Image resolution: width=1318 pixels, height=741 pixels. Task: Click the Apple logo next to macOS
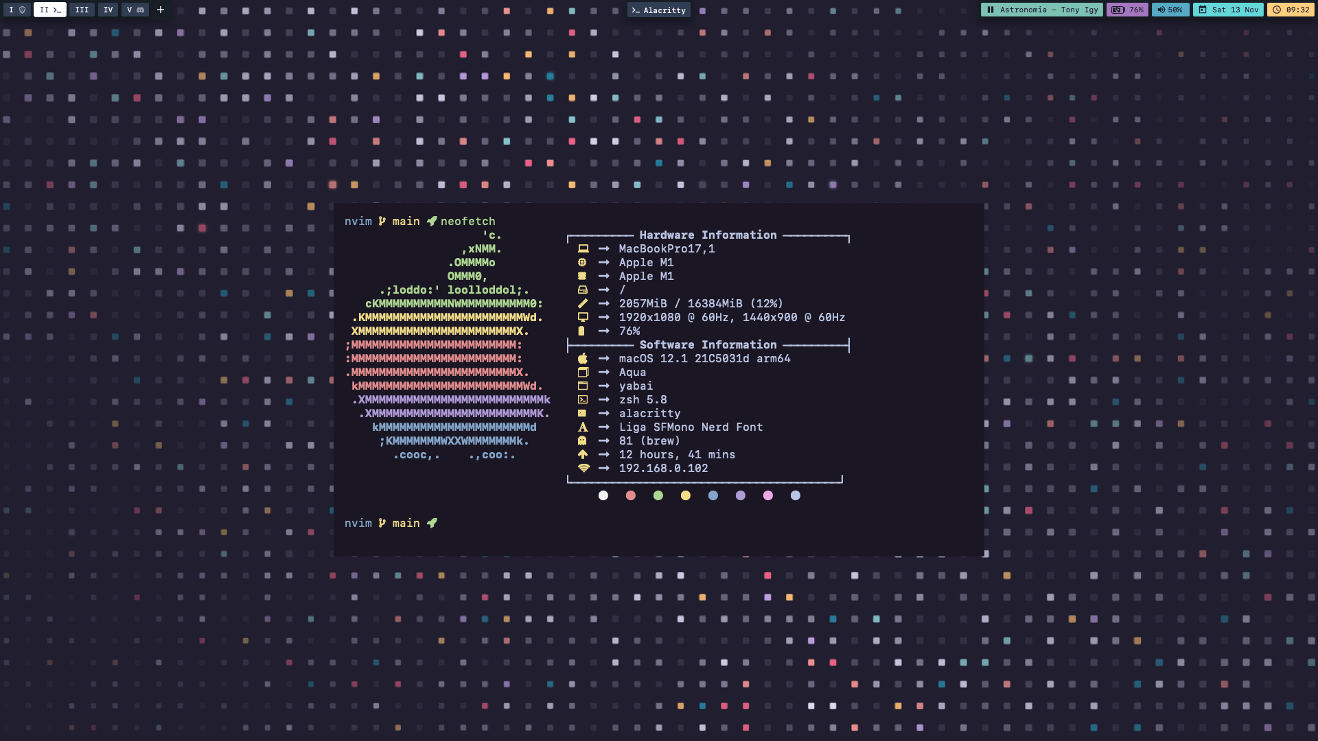(583, 358)
